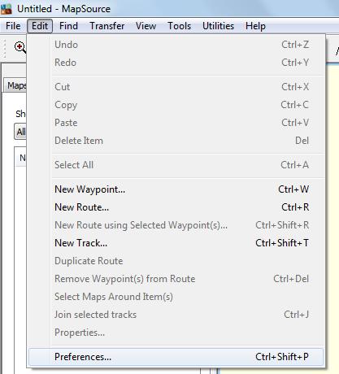Select the zoom in magnifier tool
The width and height of the screenshot is (339, 374).
pyautogui.click(x=20, y=48)
